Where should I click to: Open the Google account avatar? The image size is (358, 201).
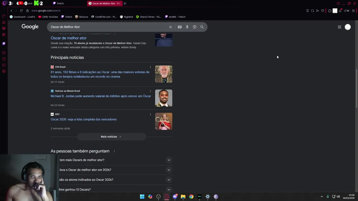[x=348, y=27]
